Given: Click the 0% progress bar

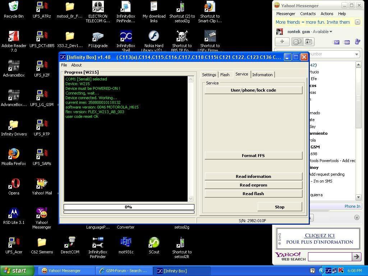Looking at the screenshot, I should click(129, 207).
